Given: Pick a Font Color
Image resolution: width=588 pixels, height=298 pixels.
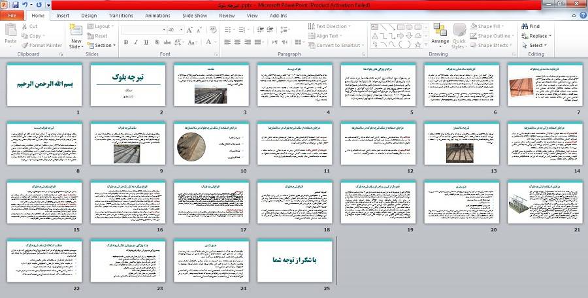Looking at the screenshot, I should point(209,42).
